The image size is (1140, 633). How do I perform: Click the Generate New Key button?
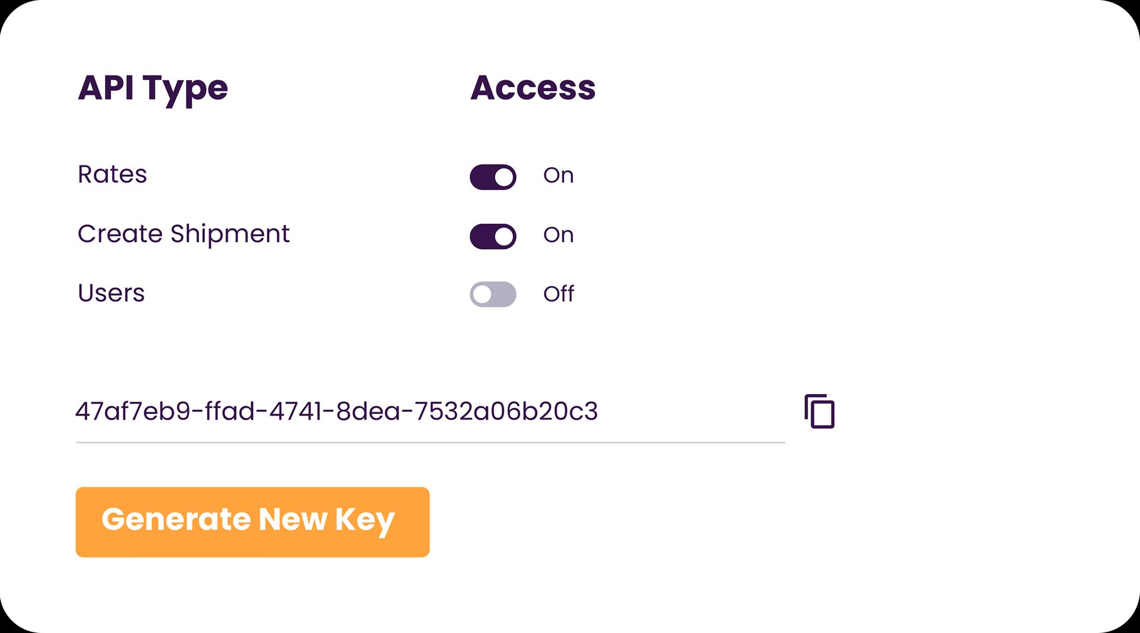(x=252, y=521)
